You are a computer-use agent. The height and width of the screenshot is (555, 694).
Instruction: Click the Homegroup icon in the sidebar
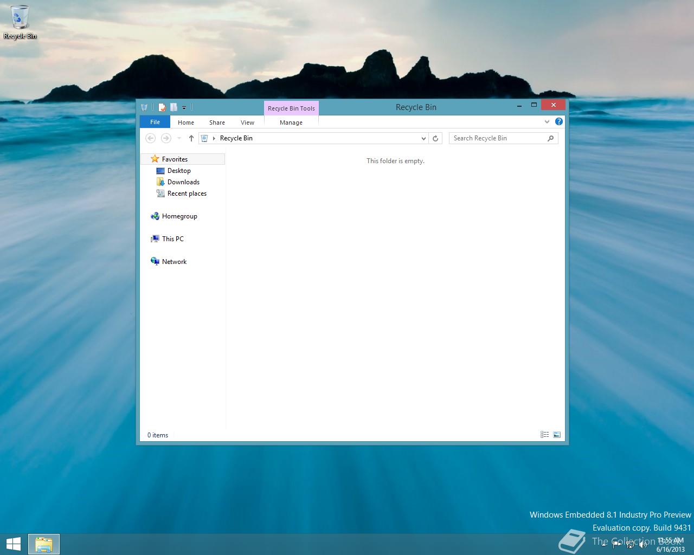155,216
